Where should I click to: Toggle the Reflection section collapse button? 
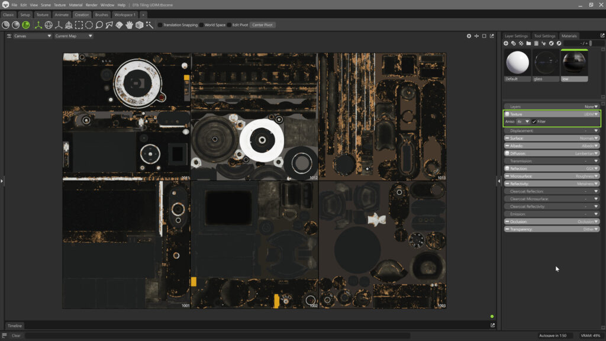[507, 169]
